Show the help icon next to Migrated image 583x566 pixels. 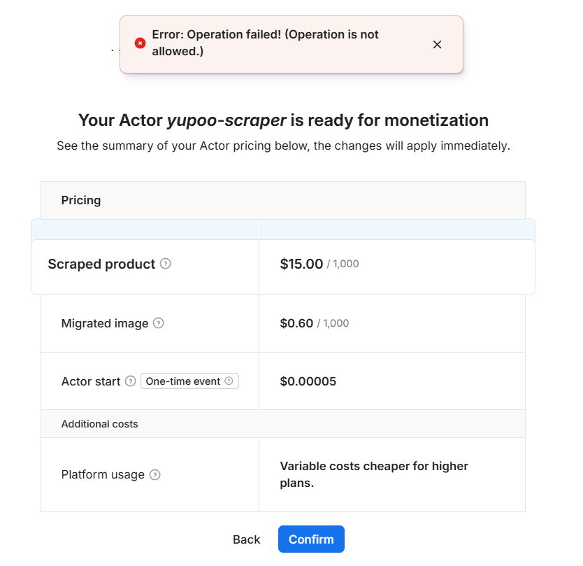[159, 323]
